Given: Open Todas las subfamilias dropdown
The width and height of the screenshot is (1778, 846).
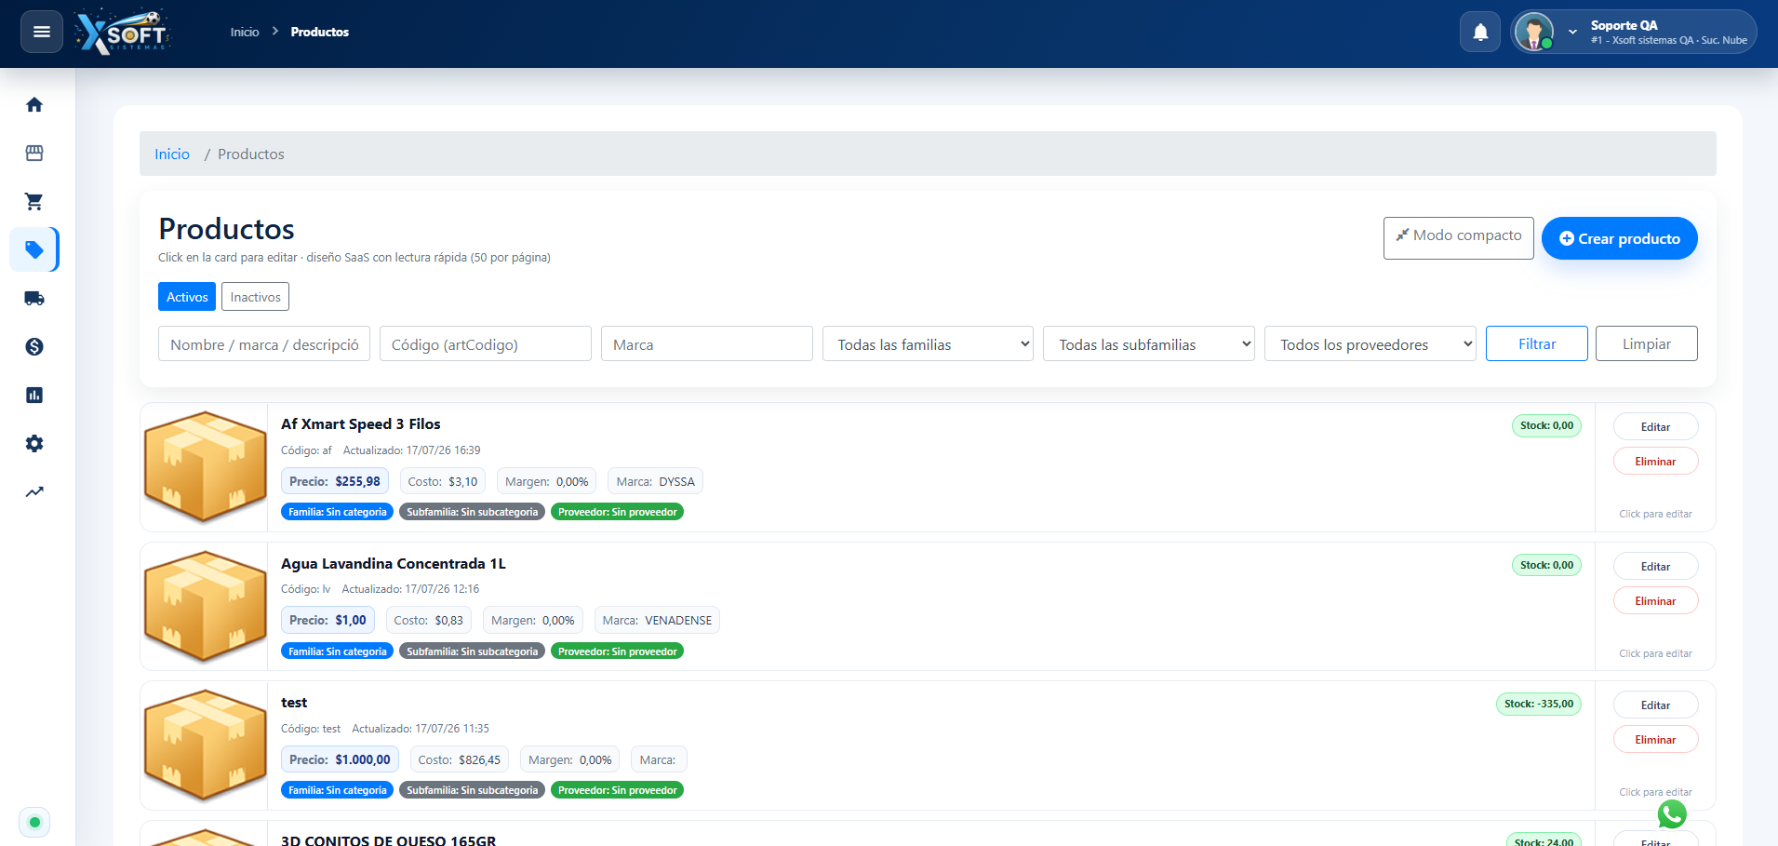Looking at the screenshot, I should click(x=1149, y=343).
